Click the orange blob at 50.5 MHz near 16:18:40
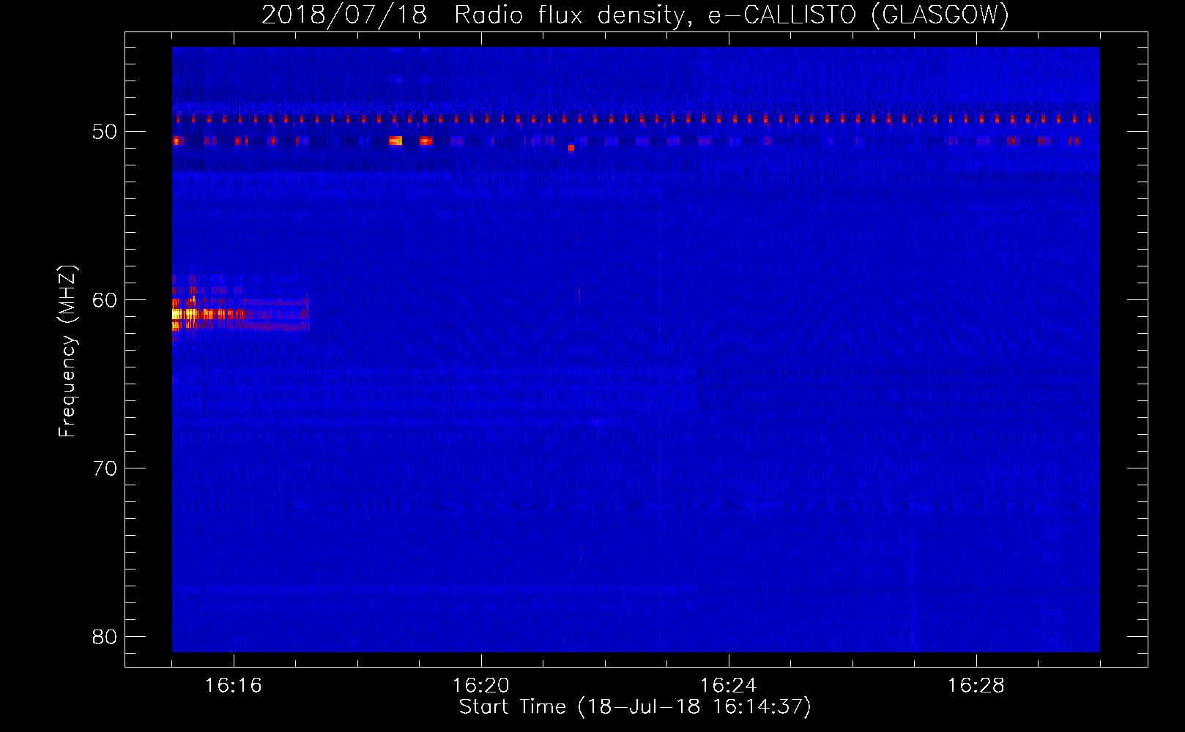The width and height of the screenshot is (1185, 732). pos(395,141)
